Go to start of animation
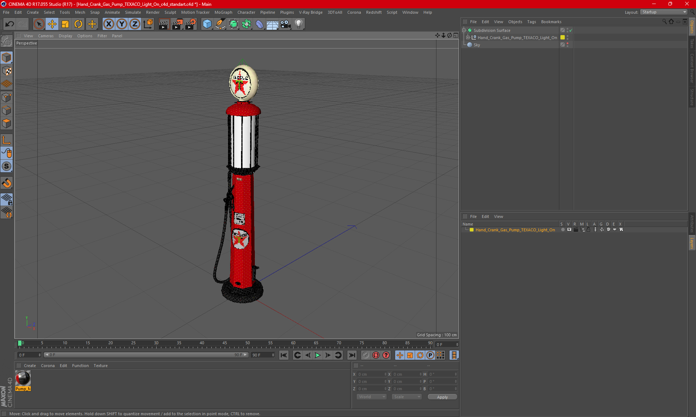 pos(284,355)
